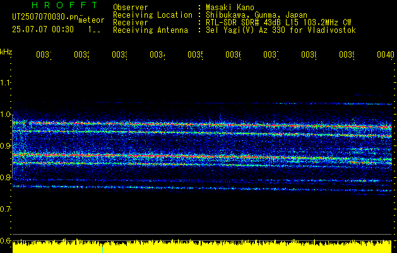This screenshot has height=253, width=397.
Task: Click the yellow noise level bar graph
Action: click(202, 246)
